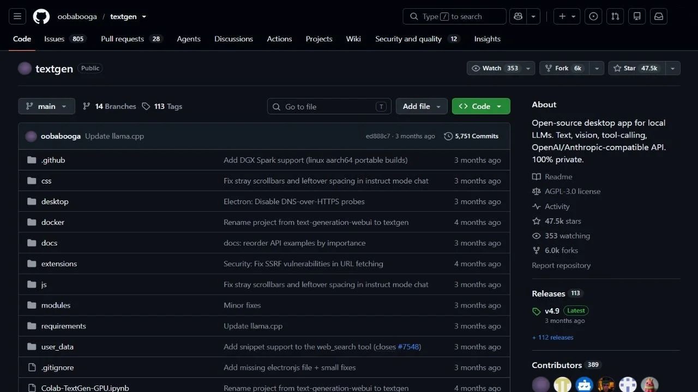Image resolution: width=698 pixels, height=392 pixels.
Task: Open 5,751 Commits history
Action: tap(471, 136)
